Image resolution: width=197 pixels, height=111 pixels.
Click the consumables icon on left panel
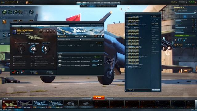[x=5, y=35]
